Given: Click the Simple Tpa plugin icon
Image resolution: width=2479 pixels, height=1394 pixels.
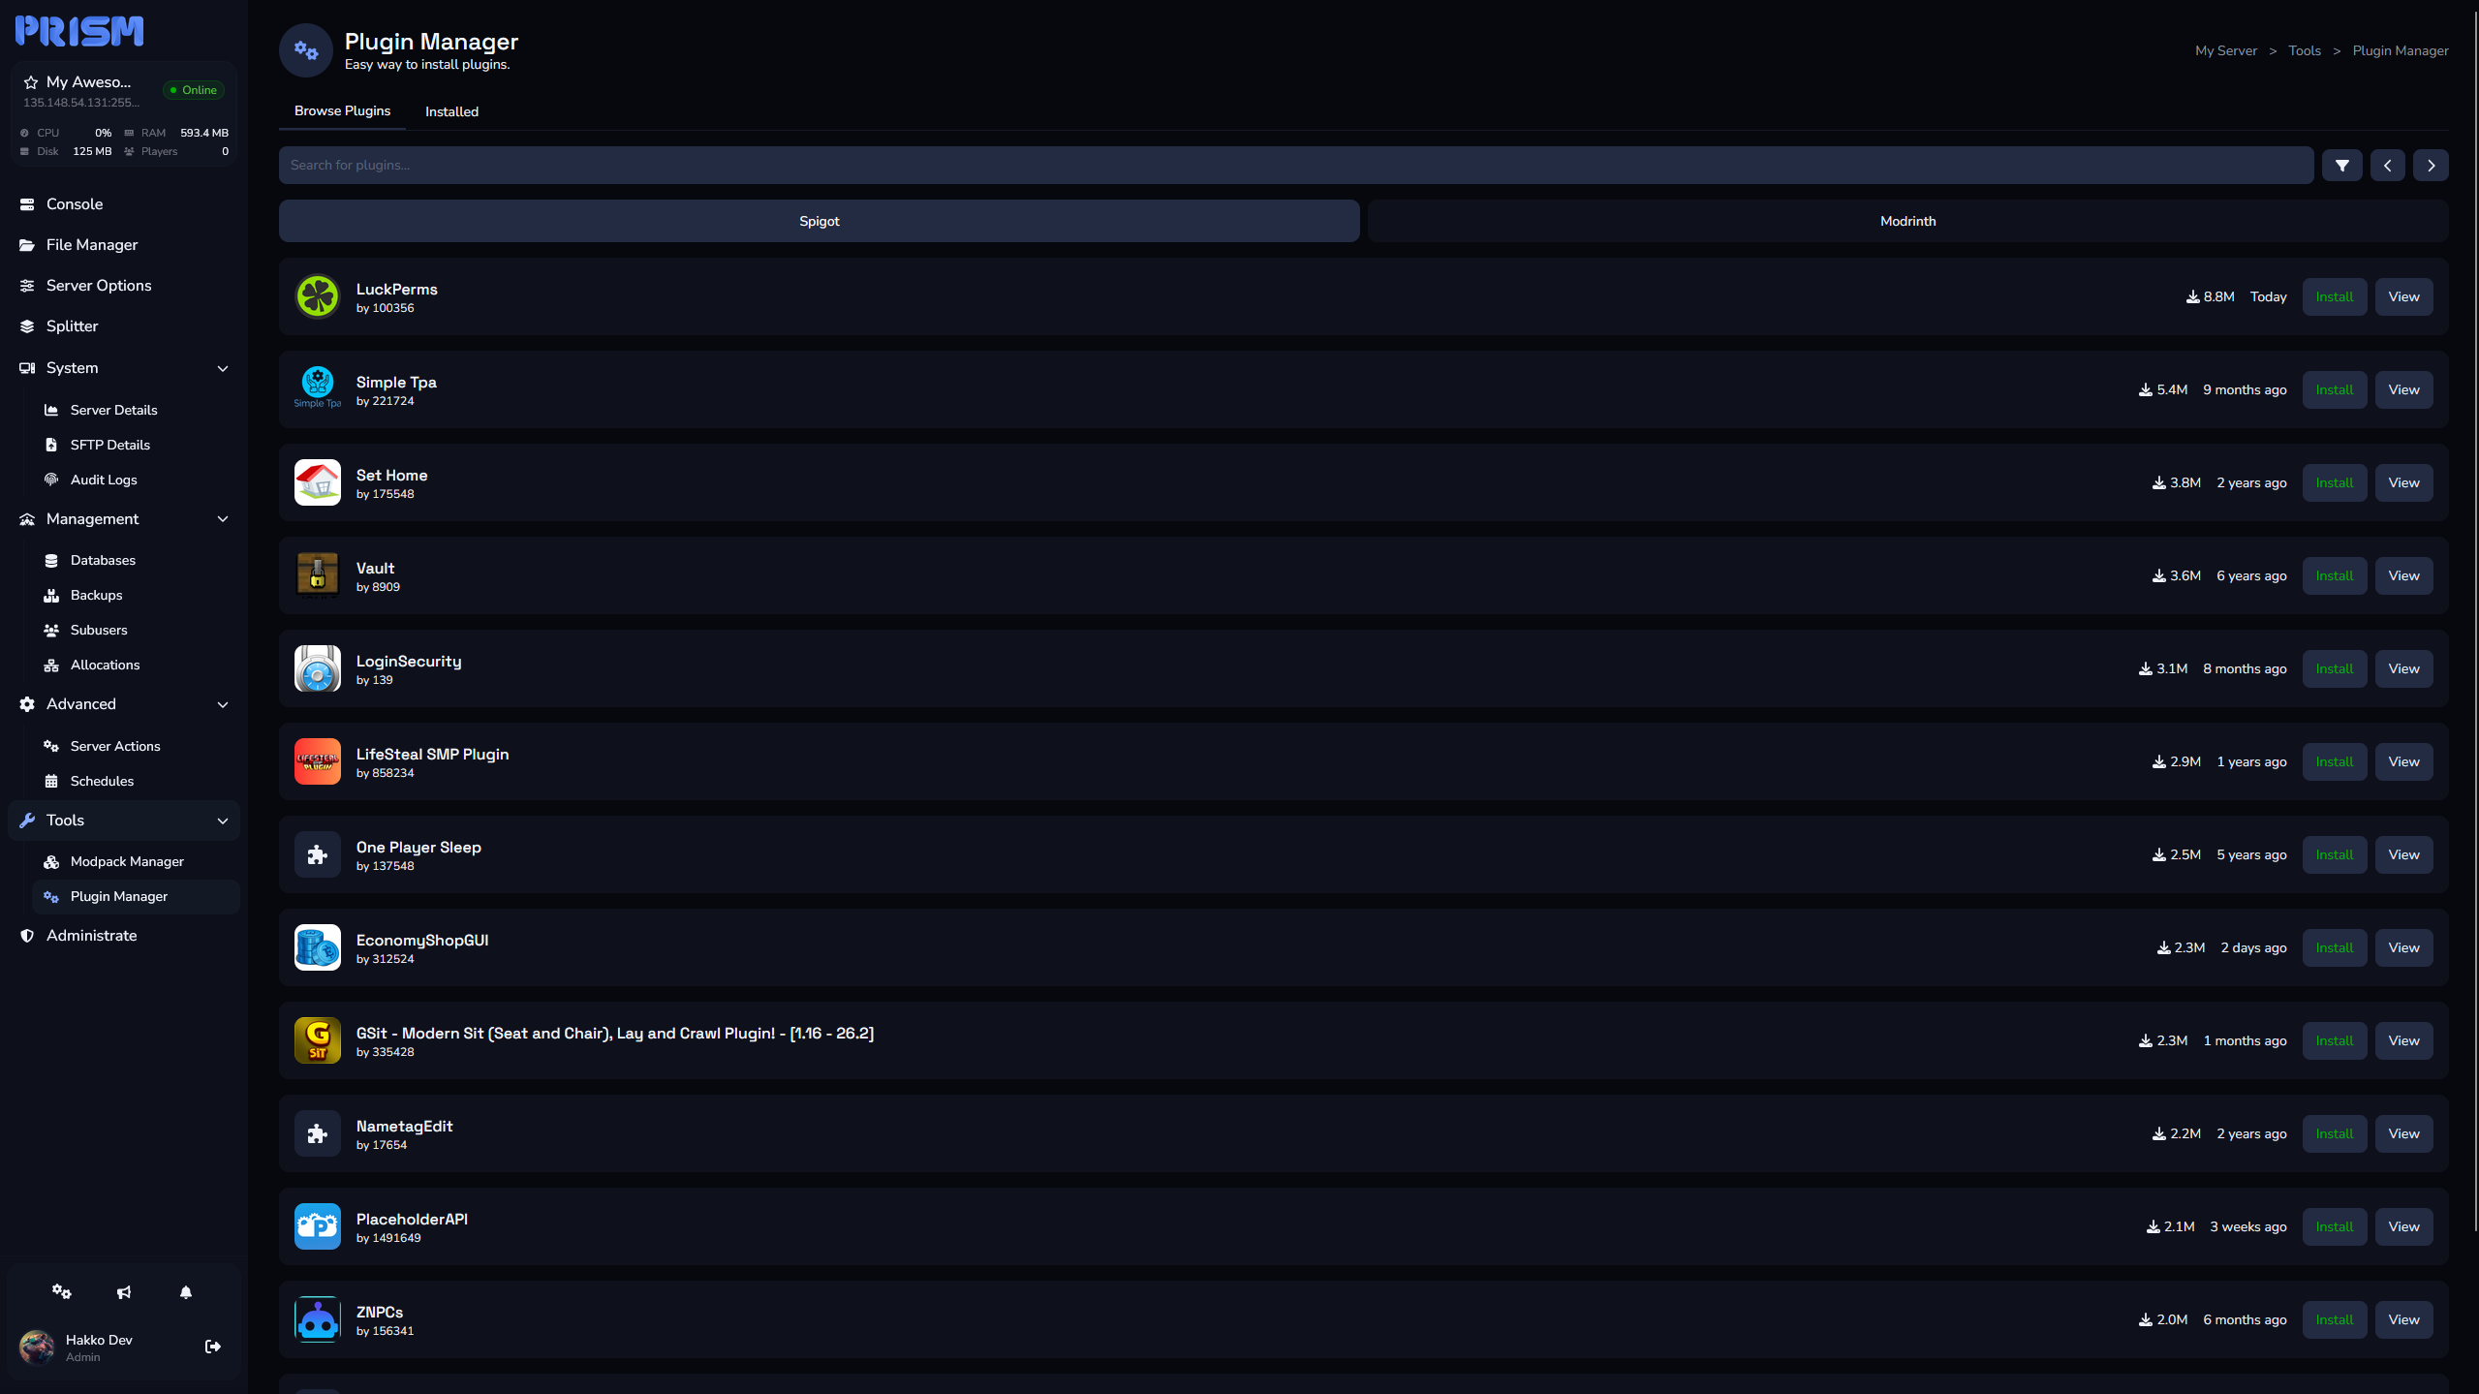Looking at the screenshot, I should [x=318, y=389].
